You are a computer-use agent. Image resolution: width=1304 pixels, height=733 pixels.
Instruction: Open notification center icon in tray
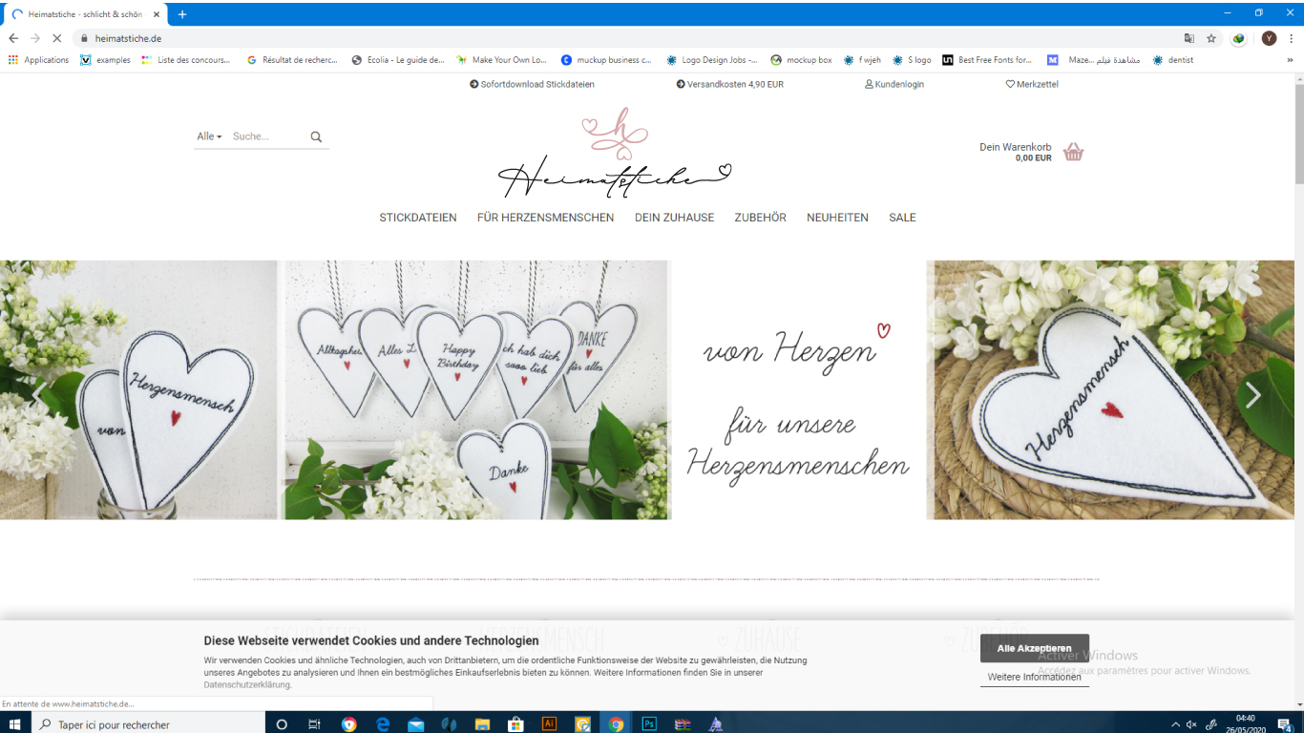tap(1286, 724)
